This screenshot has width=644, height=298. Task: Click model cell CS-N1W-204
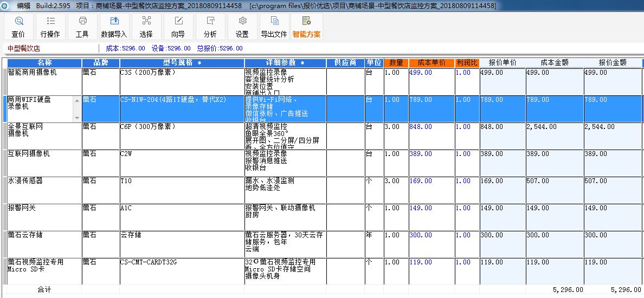(x=182, y=109)
